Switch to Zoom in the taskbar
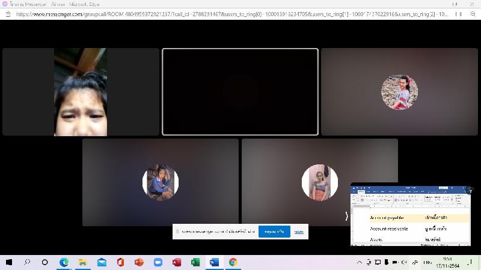Screen dimensions: 481x270 point(158,262)
